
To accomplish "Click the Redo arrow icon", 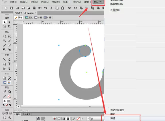I will (46, 8).
